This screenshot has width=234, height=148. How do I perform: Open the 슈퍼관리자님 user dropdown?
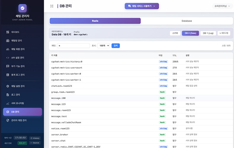coord(222,6)
